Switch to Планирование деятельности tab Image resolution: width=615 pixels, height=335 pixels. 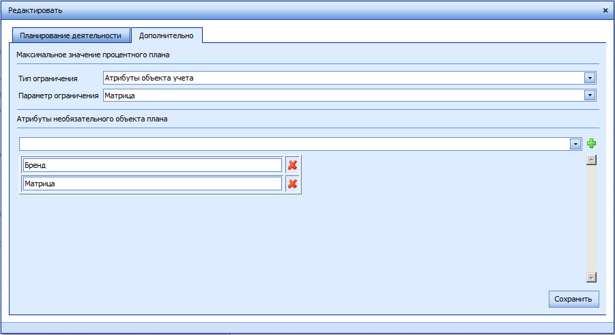point(71,35)
